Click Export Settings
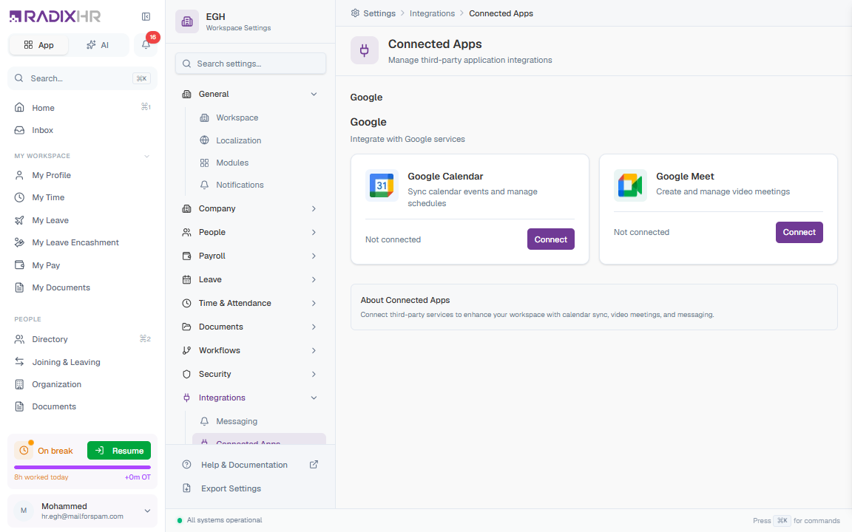 click(x=251, y=488)
